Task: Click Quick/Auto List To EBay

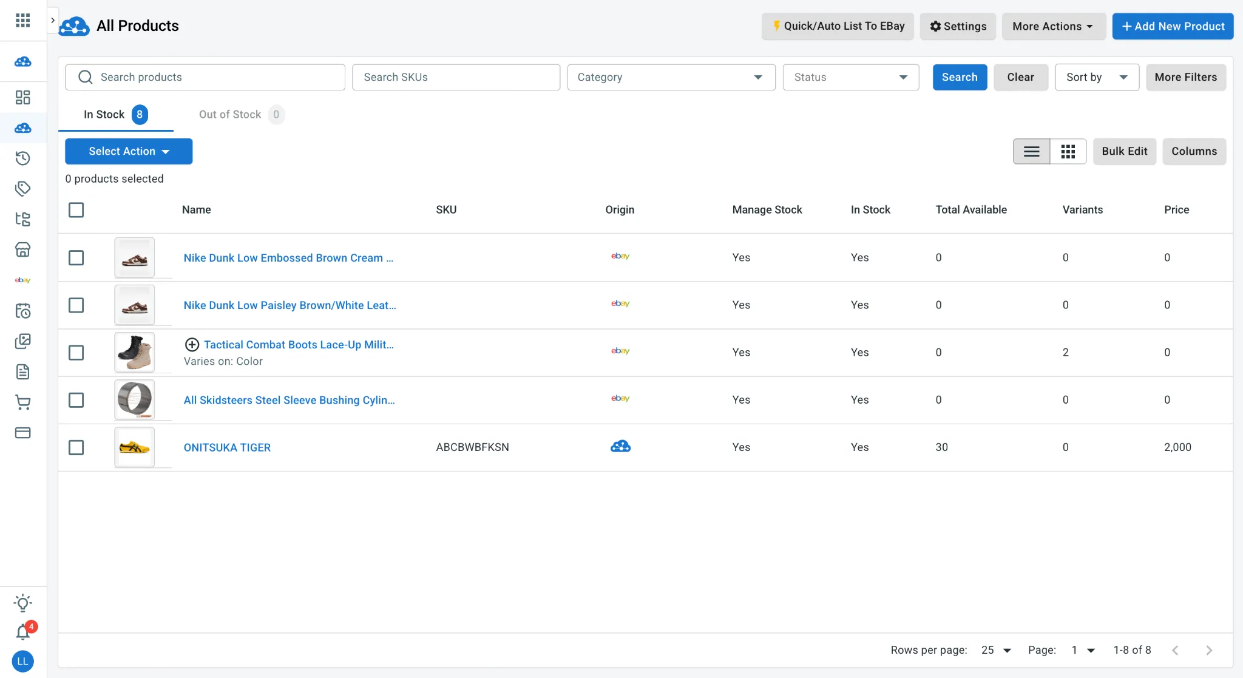Action: click(x=838, y=26)
